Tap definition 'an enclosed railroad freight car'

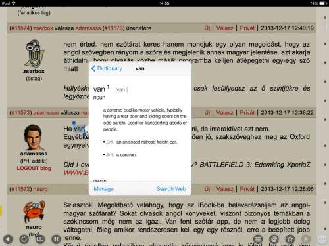(x=147, y=142)
